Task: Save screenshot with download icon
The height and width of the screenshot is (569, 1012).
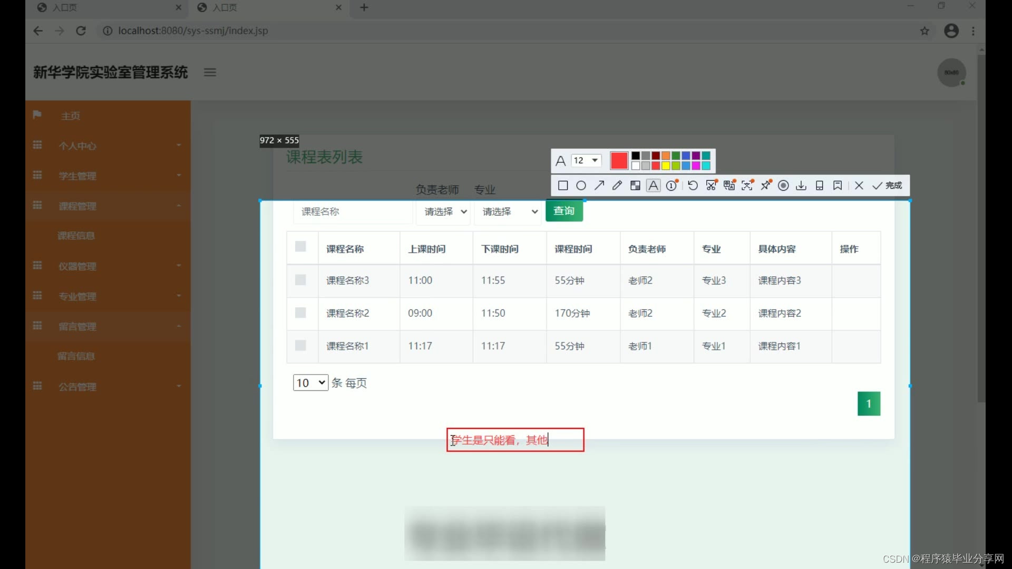Action: (x=801, y=185)
